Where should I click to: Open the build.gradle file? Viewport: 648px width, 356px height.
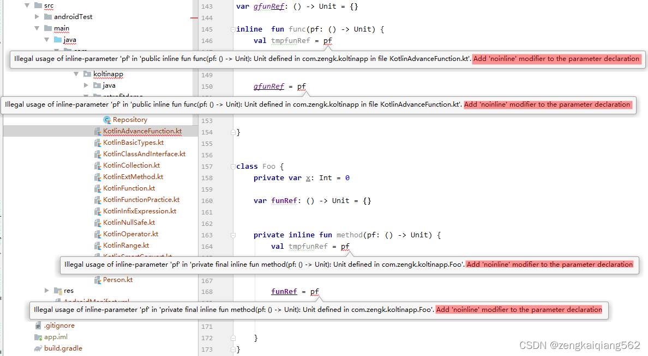[x=63, y=348]
